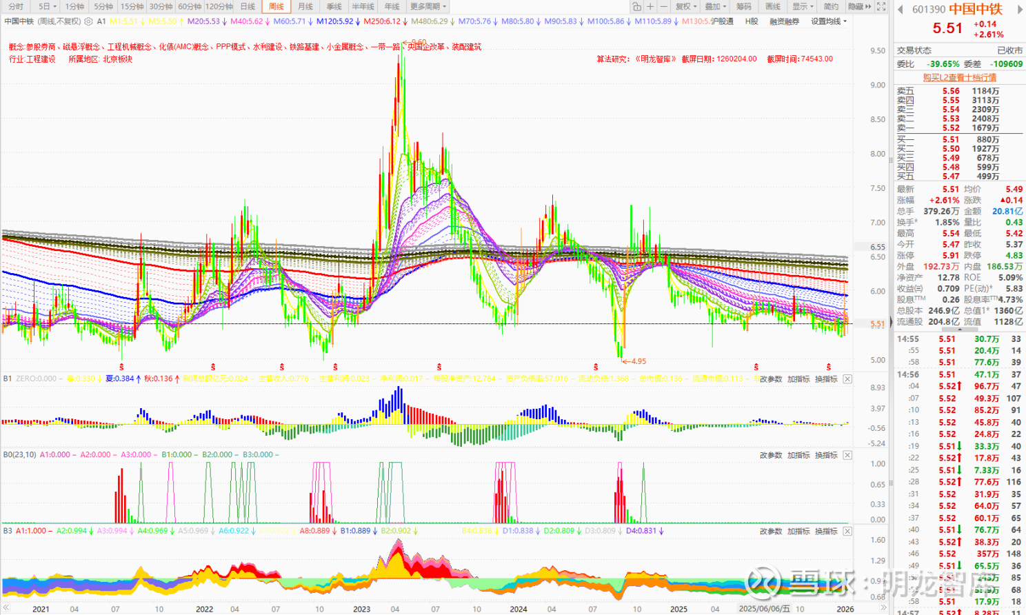Close the B3 indicator panel
Image resolution: width=1026 pixels, height=615 pixels.
(847, 532)
